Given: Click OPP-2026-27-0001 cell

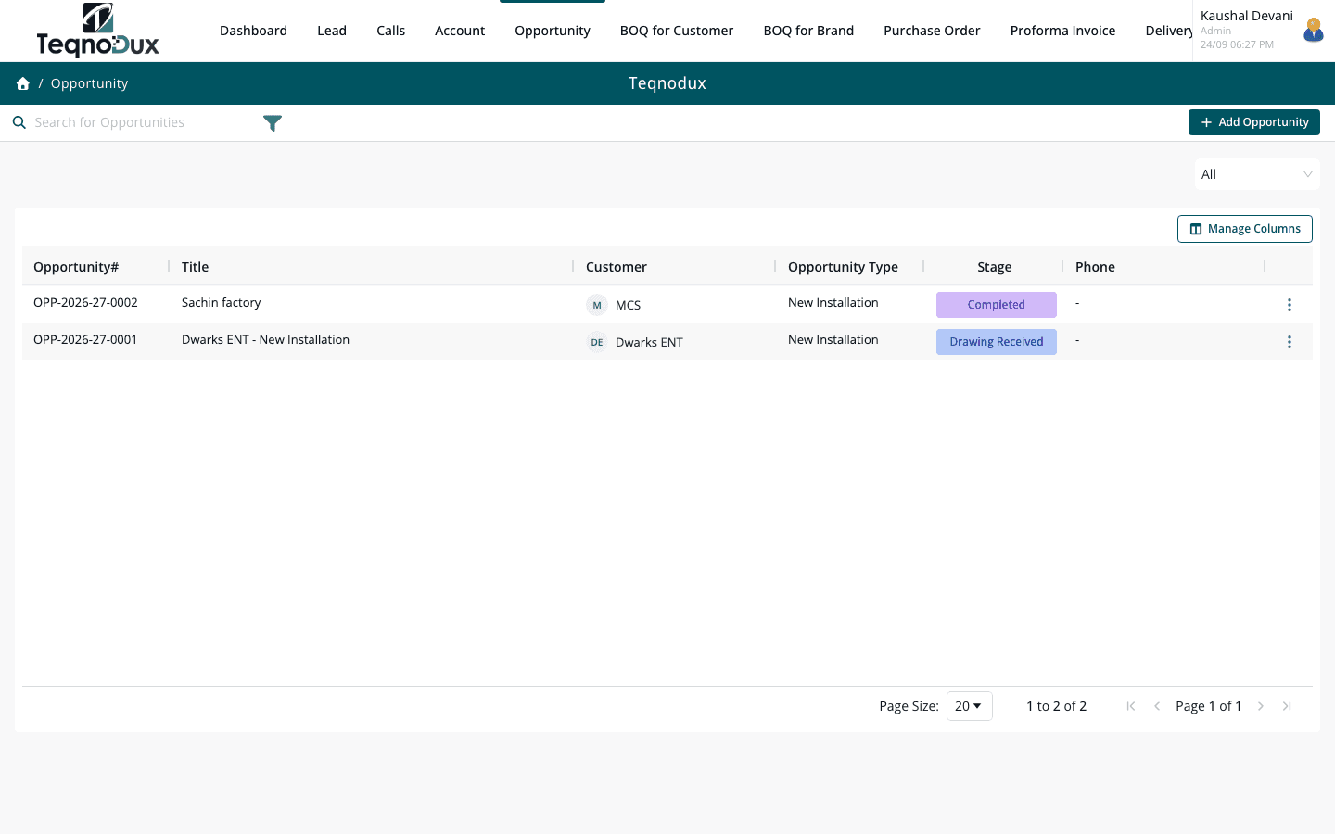Looking at the screenshot, I should 85,340.
